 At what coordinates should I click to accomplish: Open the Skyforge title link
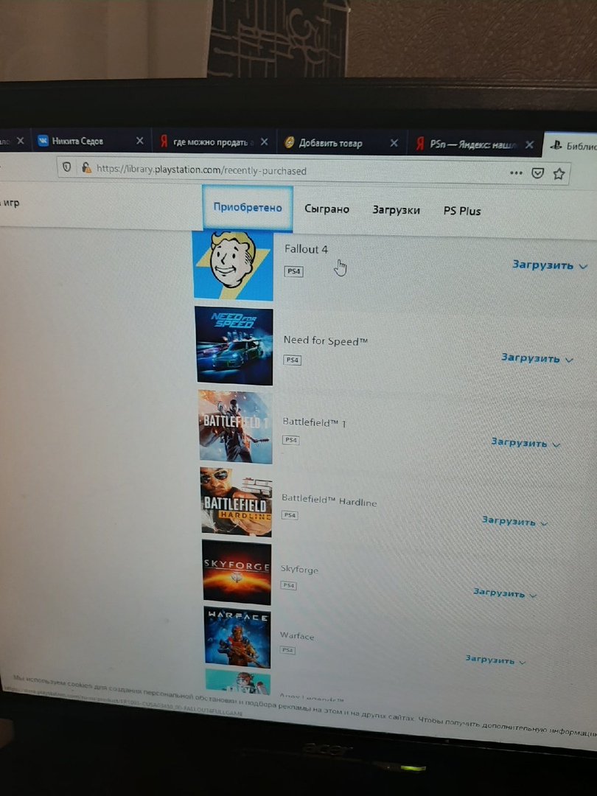click(299, 569)
